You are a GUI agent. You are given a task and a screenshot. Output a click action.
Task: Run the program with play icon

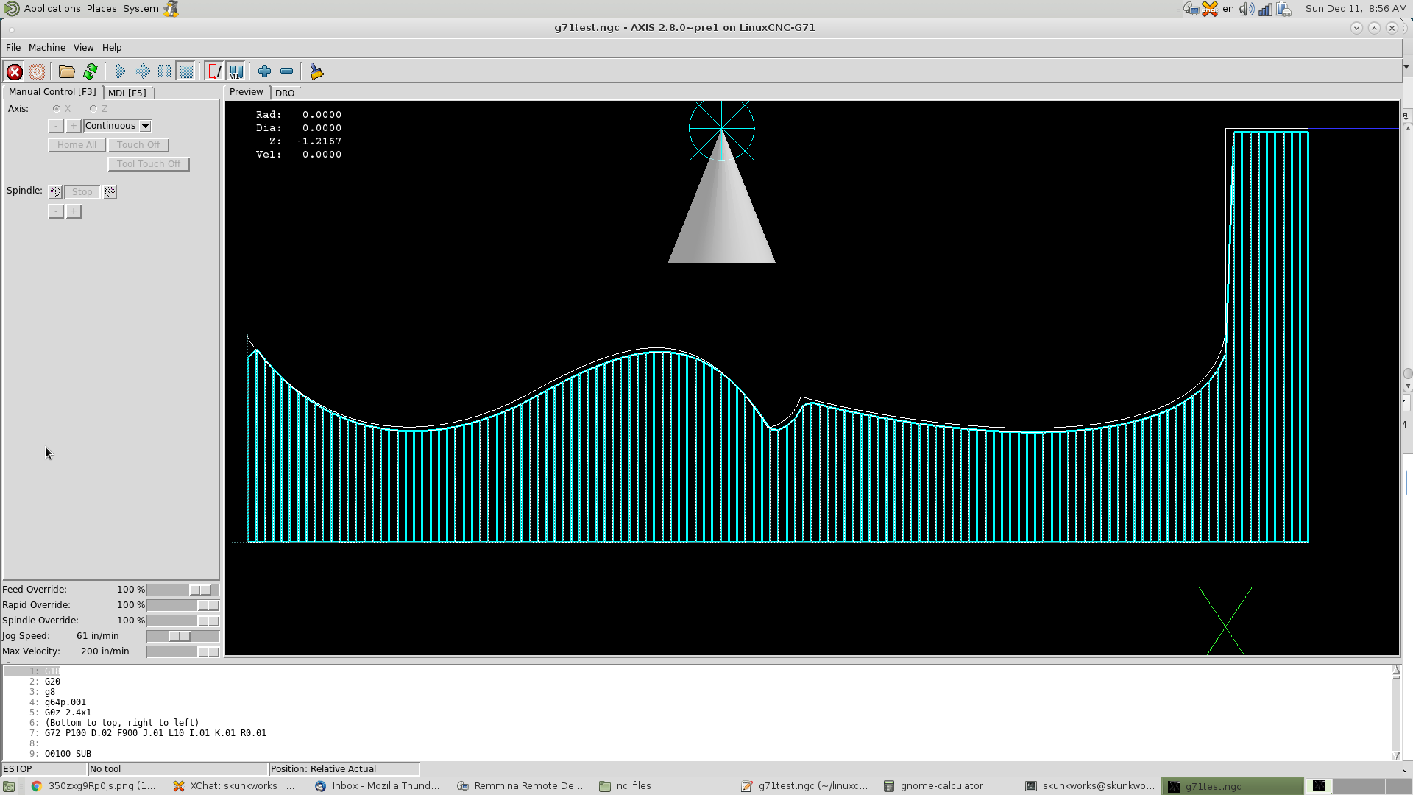(120, 71)
